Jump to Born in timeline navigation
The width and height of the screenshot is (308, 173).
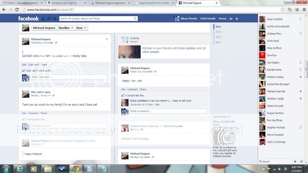(x=218, y=42)
